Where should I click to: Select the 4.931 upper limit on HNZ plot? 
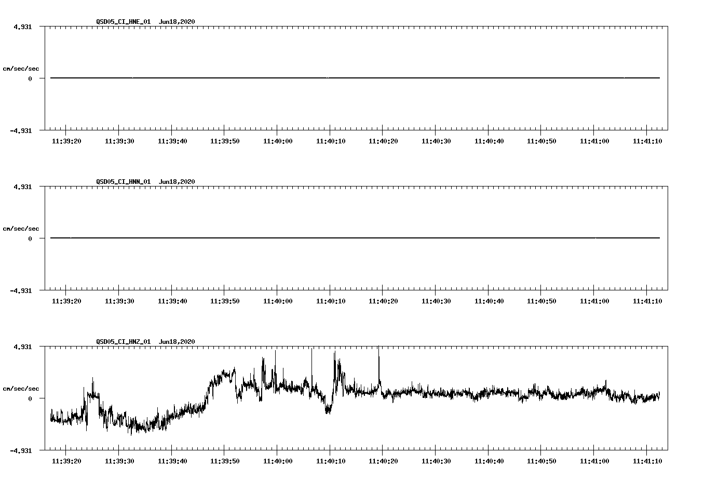[23, 347]
